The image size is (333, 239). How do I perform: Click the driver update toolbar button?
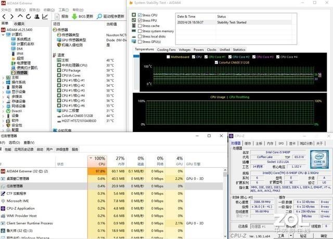pyautogui.click(x=110, y=17)
